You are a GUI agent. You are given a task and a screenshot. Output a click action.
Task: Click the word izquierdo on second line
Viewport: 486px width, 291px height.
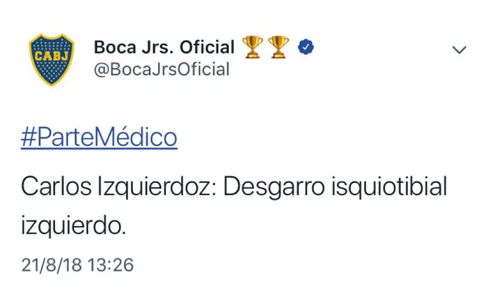tap(73, 226)
